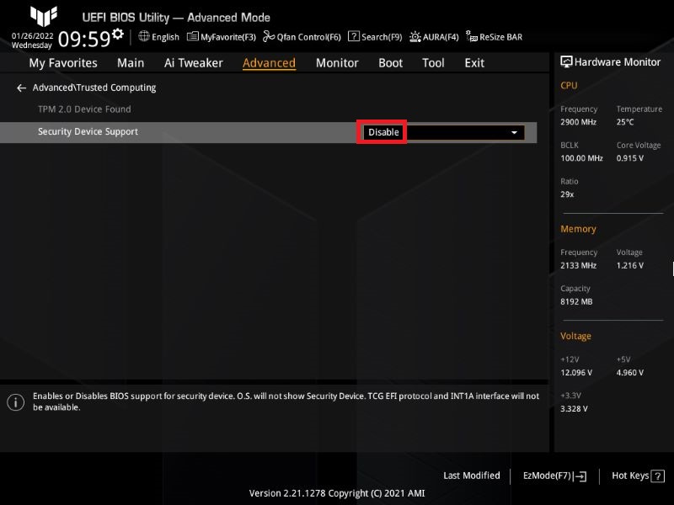Screen dimensions: 674x505
Task: Click the TPM 2.0 Device Found text
Action: point(84,109)
